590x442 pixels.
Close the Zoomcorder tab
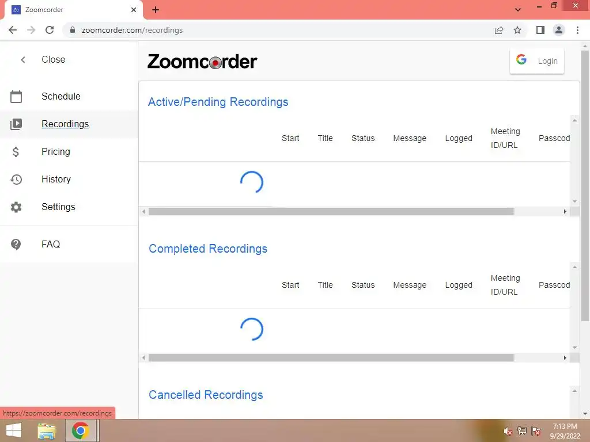(x=134, y=10)
